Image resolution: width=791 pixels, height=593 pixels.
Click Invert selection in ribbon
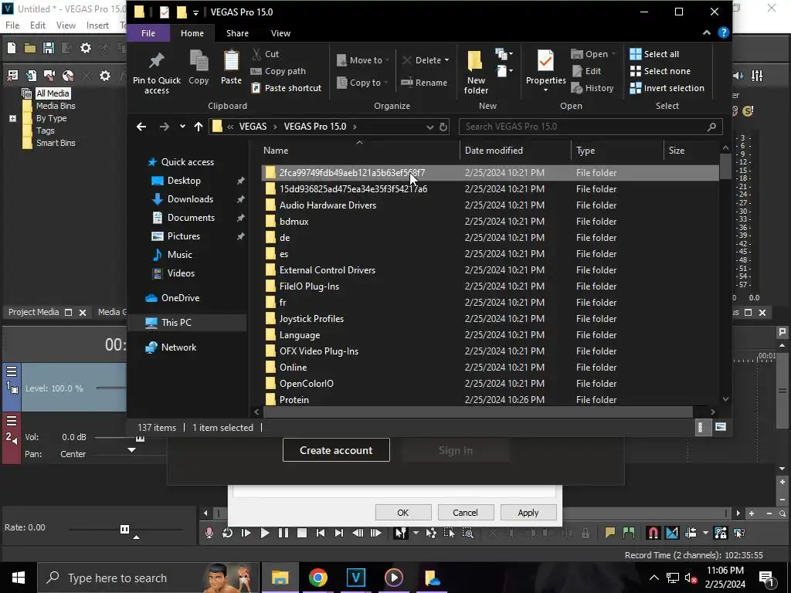pyautogui.click(x=667, y=88)
